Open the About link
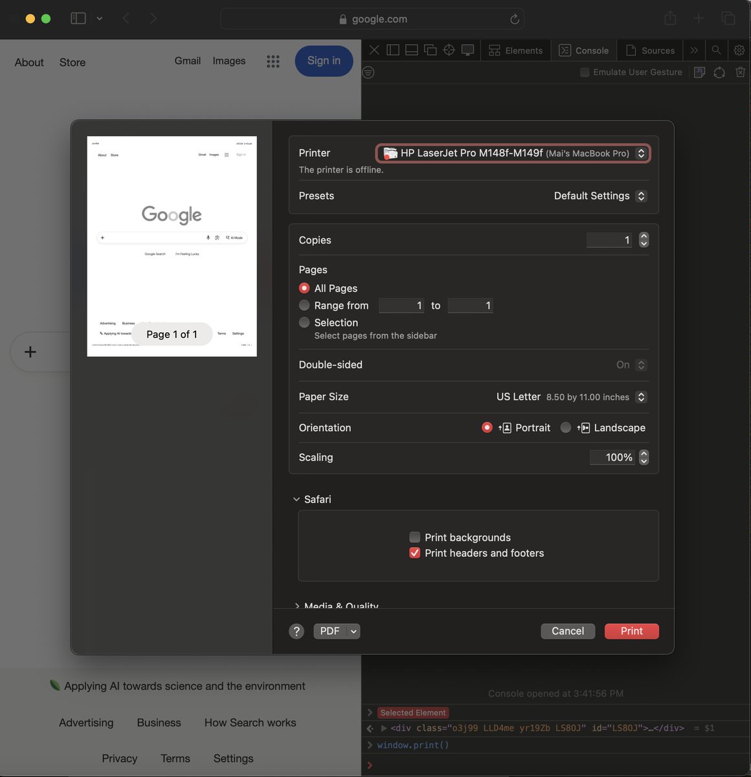751x777 pixels. 29,62
